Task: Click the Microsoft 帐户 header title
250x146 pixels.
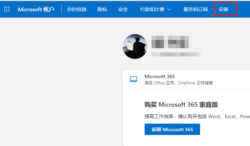Action: pyautogui.click(x=36, y=9)
